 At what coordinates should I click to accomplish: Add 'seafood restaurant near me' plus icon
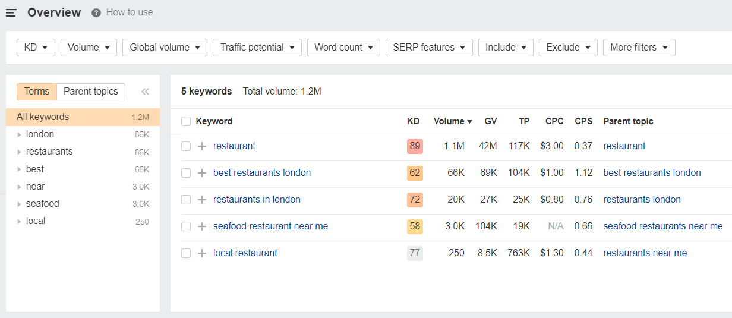tap(202, 226)
